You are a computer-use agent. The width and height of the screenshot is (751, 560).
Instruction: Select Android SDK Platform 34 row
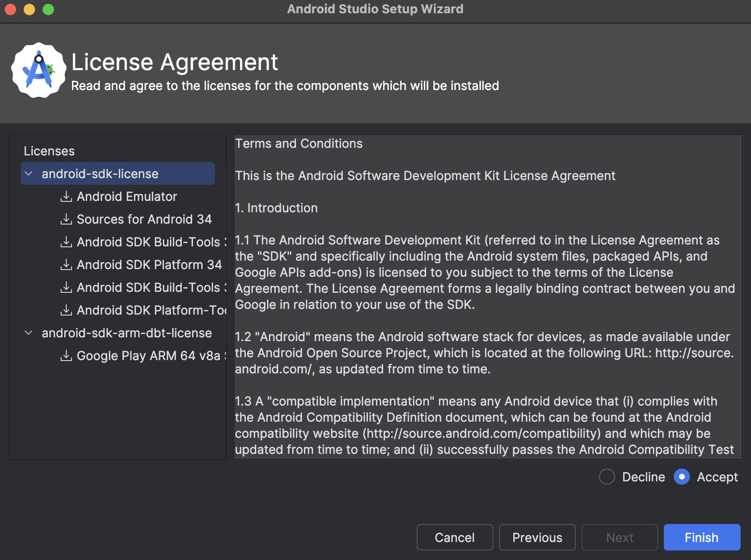149,264
